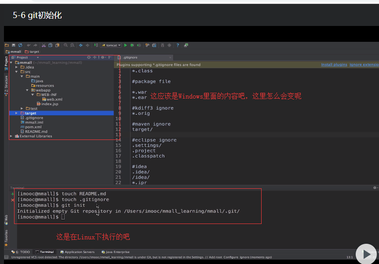The width and height of the screenshot is (379, 264).
Task: Click the blue Help question mark
Action: (178, 45)
